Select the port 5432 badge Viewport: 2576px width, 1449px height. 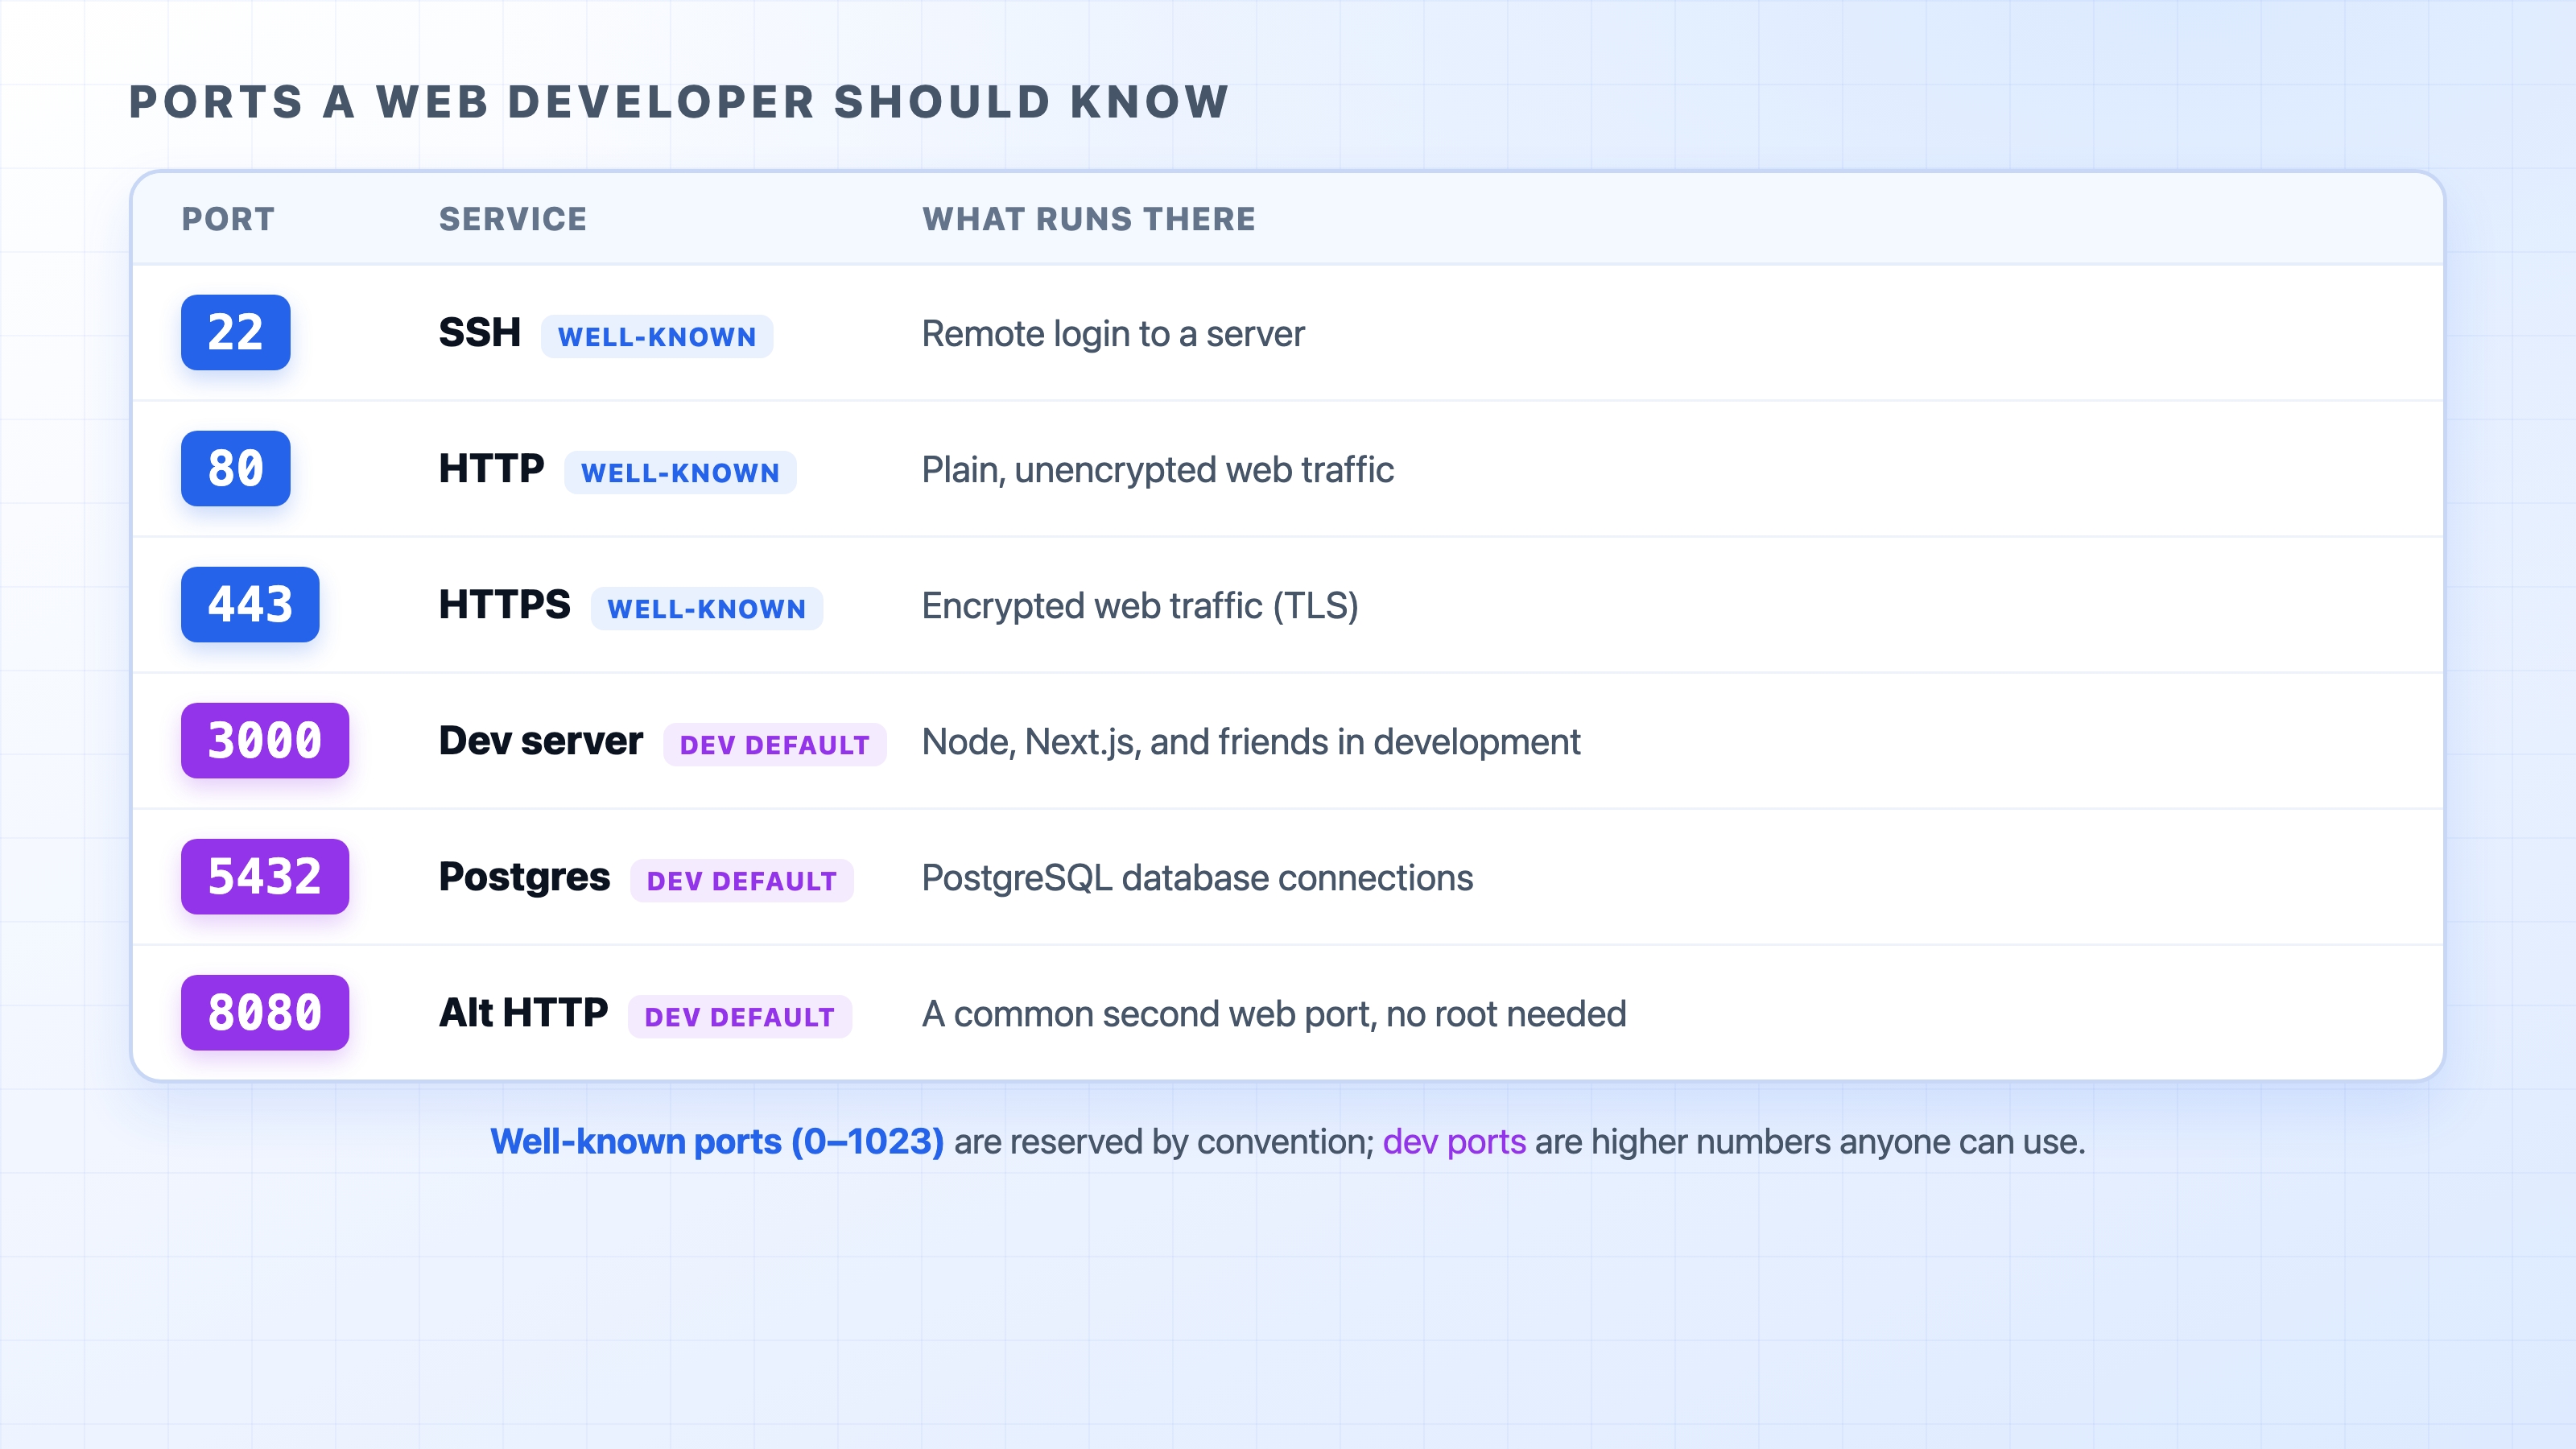pos(265,876)
